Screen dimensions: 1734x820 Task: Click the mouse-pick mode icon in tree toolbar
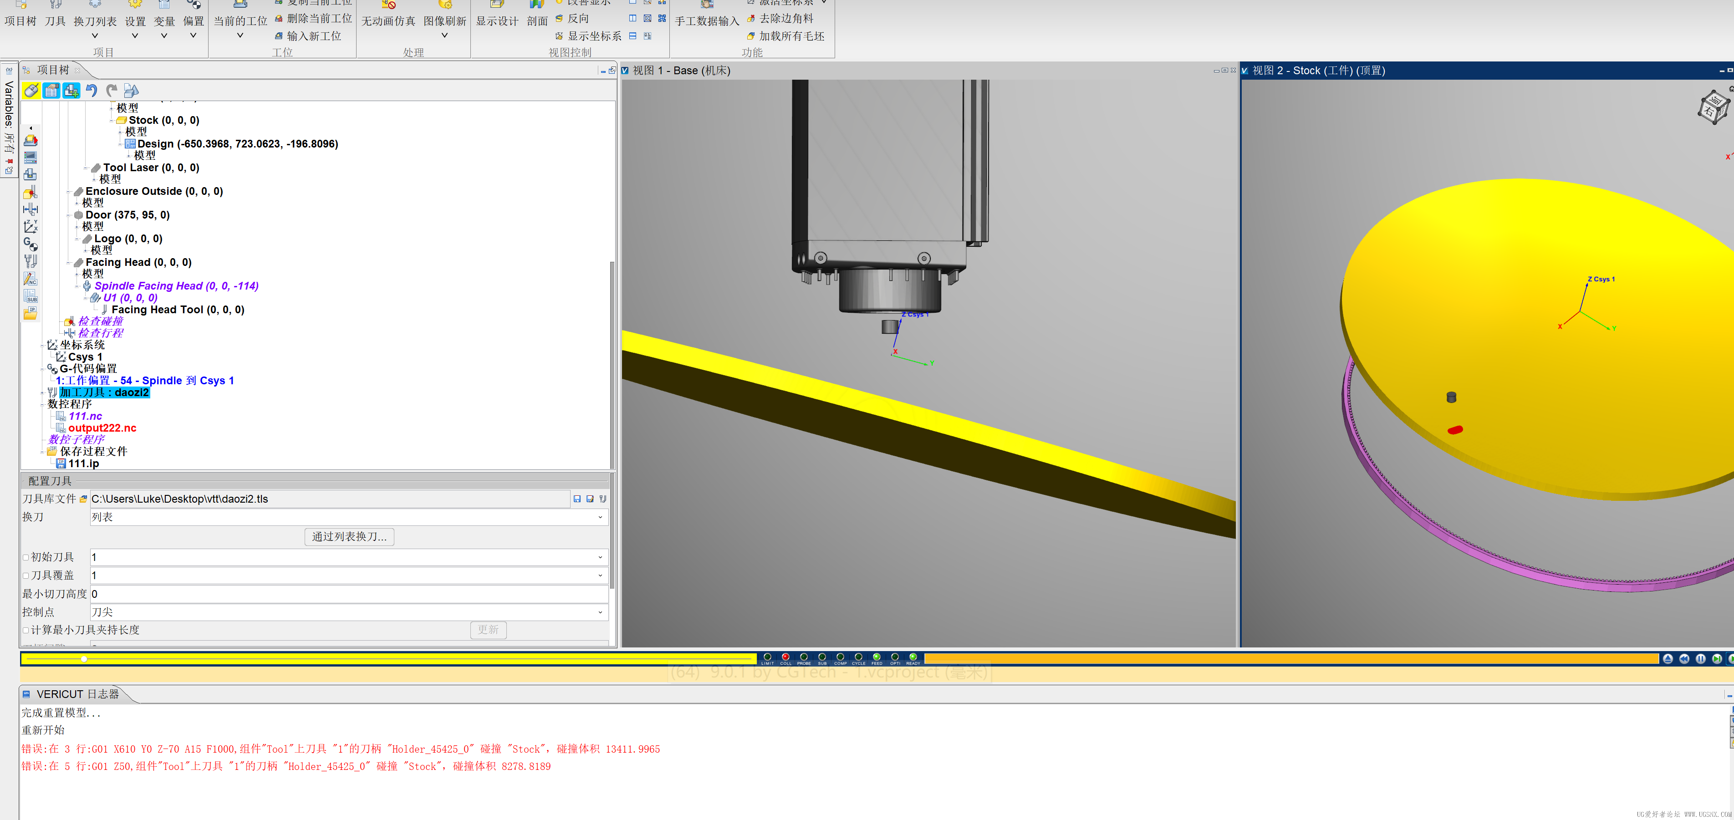pos(31,90)
